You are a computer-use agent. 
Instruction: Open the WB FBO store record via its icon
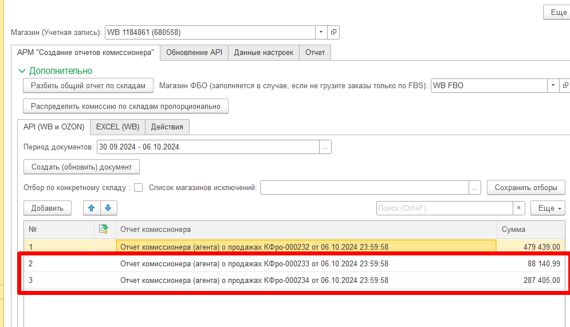pyautogui.click(x=565, y=85)
